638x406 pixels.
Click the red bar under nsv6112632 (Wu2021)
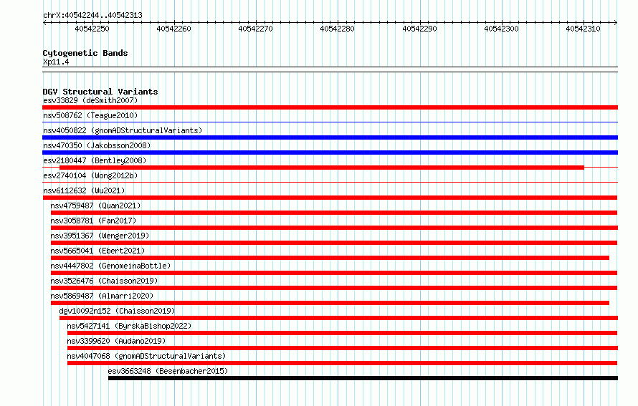pos(330,198)
